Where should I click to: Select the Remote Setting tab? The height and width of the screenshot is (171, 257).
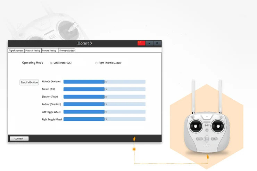pyautogui.click(x=50, y=51)
